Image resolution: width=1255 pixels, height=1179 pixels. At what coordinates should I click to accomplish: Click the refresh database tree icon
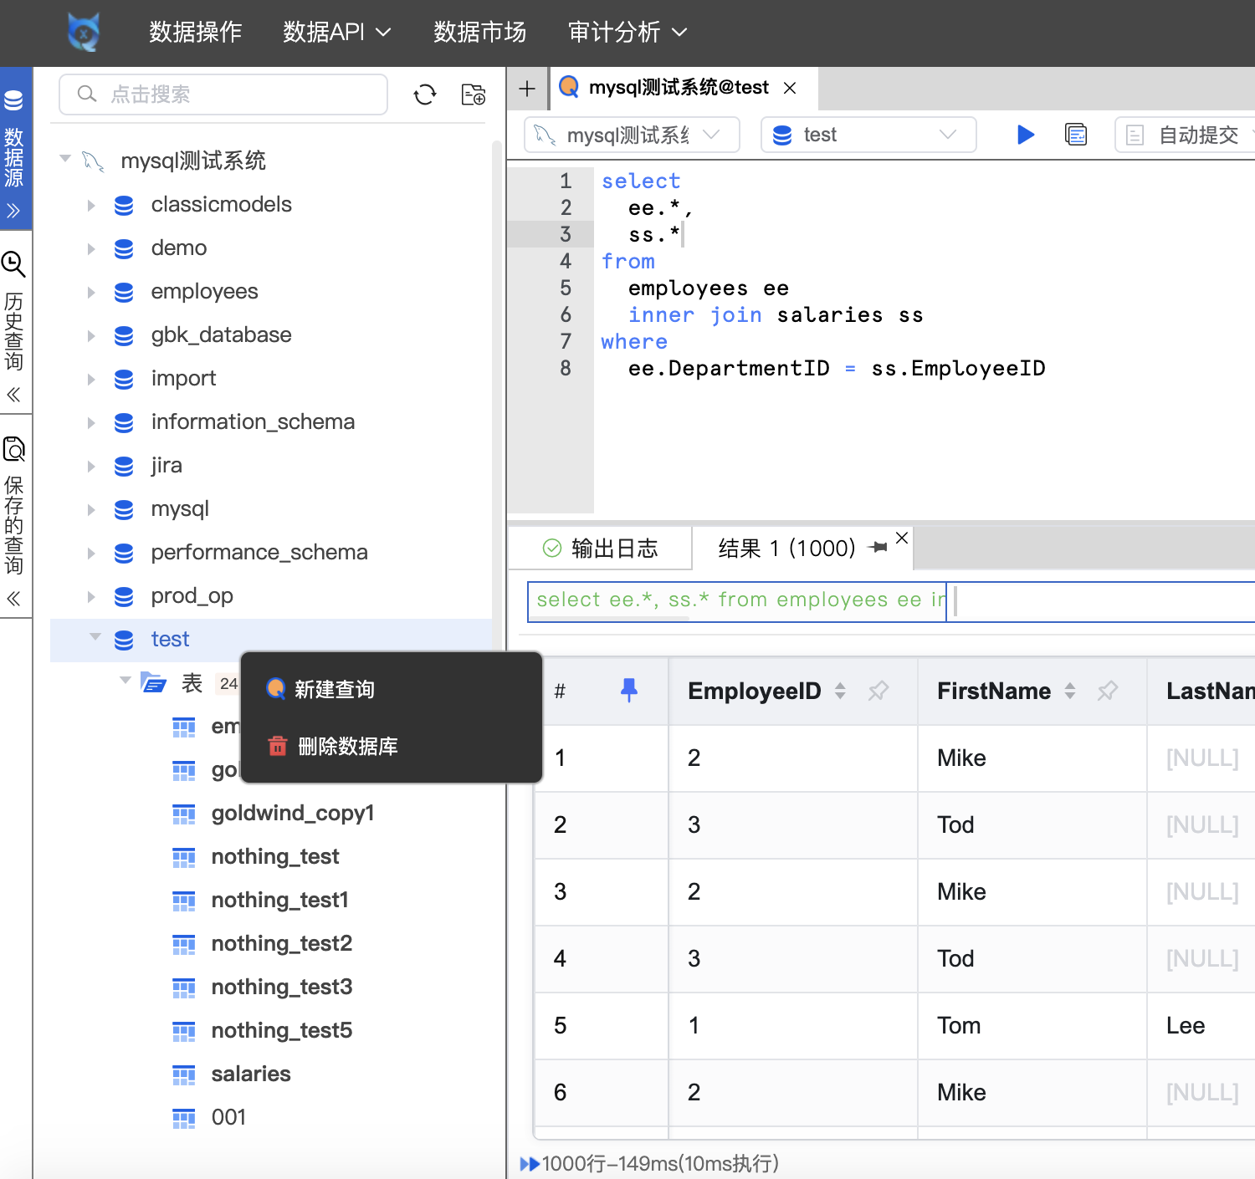tap(425, 94)
